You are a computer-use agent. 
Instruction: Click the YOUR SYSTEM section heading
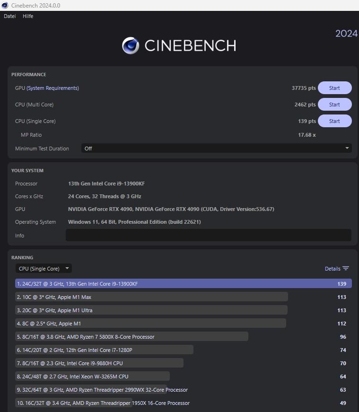point(27,170)
